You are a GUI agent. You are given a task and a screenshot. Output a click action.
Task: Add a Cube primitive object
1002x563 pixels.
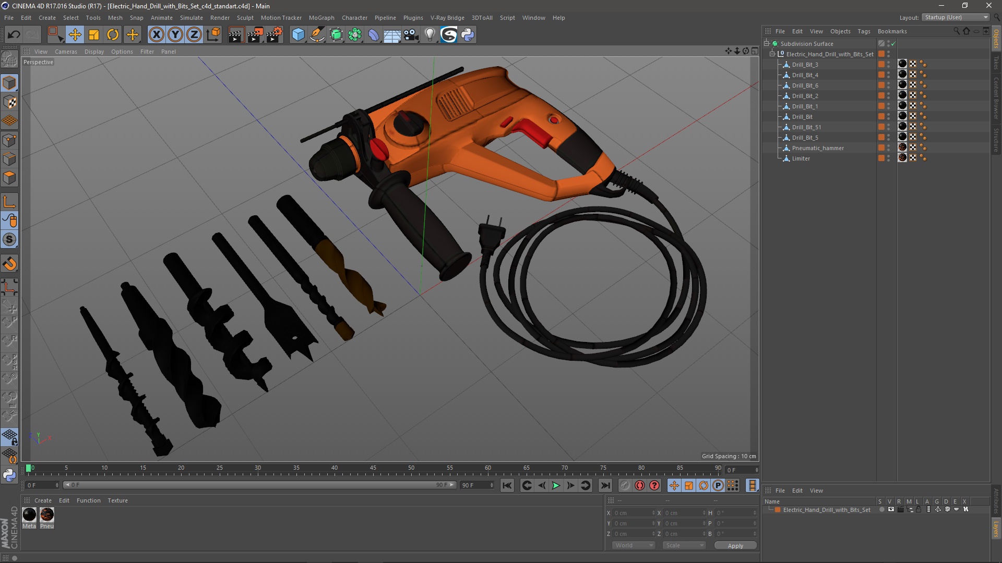click(x=298, y=35)
